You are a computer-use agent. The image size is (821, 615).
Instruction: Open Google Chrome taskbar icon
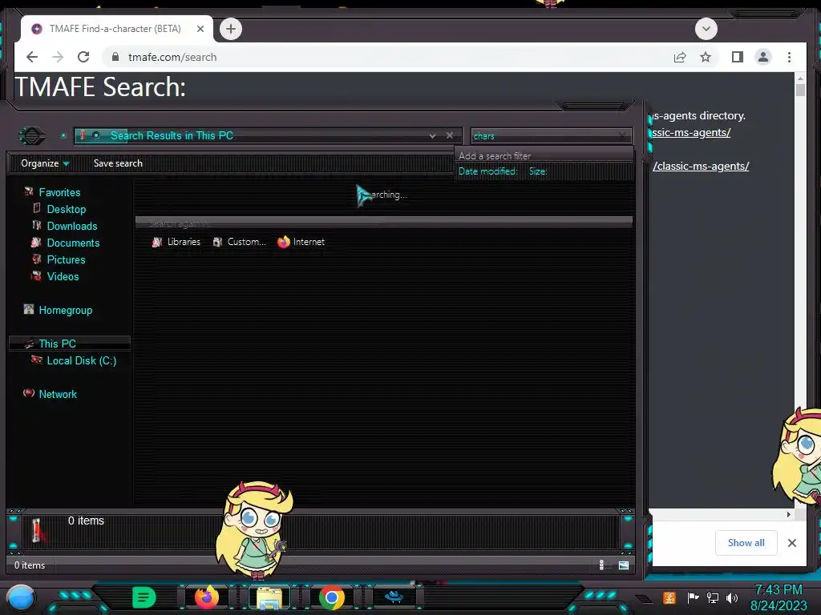pos(331,597)
